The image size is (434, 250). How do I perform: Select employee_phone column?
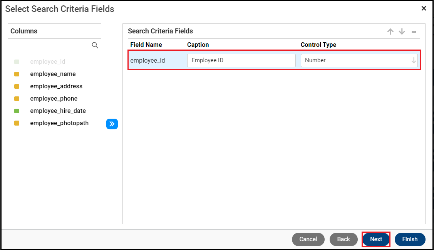54,99
